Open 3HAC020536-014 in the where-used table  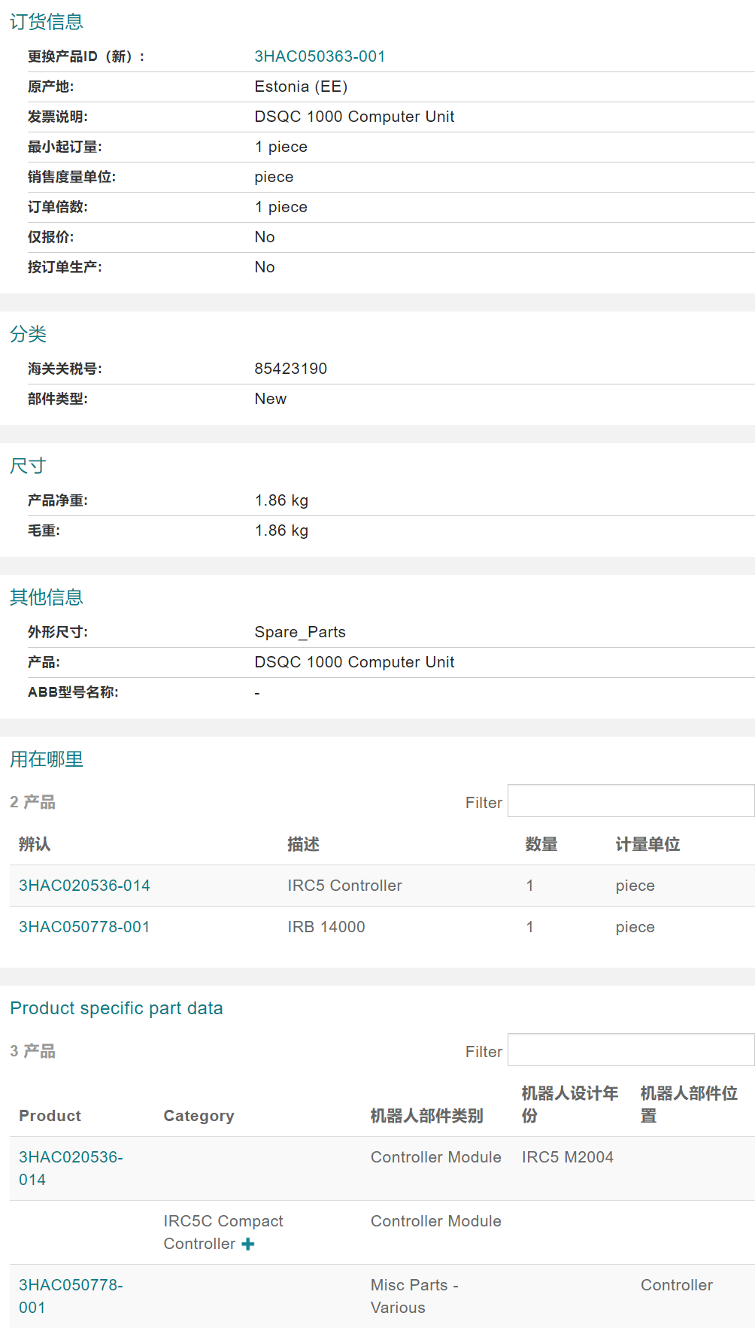pyautogui.click(x=84, y=886)
